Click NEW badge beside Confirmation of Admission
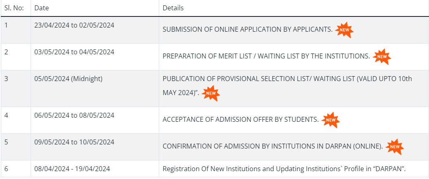Viewport: 429px width, 179px height. point(395,147)
